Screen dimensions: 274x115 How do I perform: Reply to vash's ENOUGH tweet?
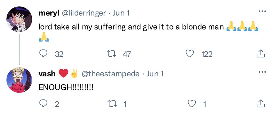[43, 104]
